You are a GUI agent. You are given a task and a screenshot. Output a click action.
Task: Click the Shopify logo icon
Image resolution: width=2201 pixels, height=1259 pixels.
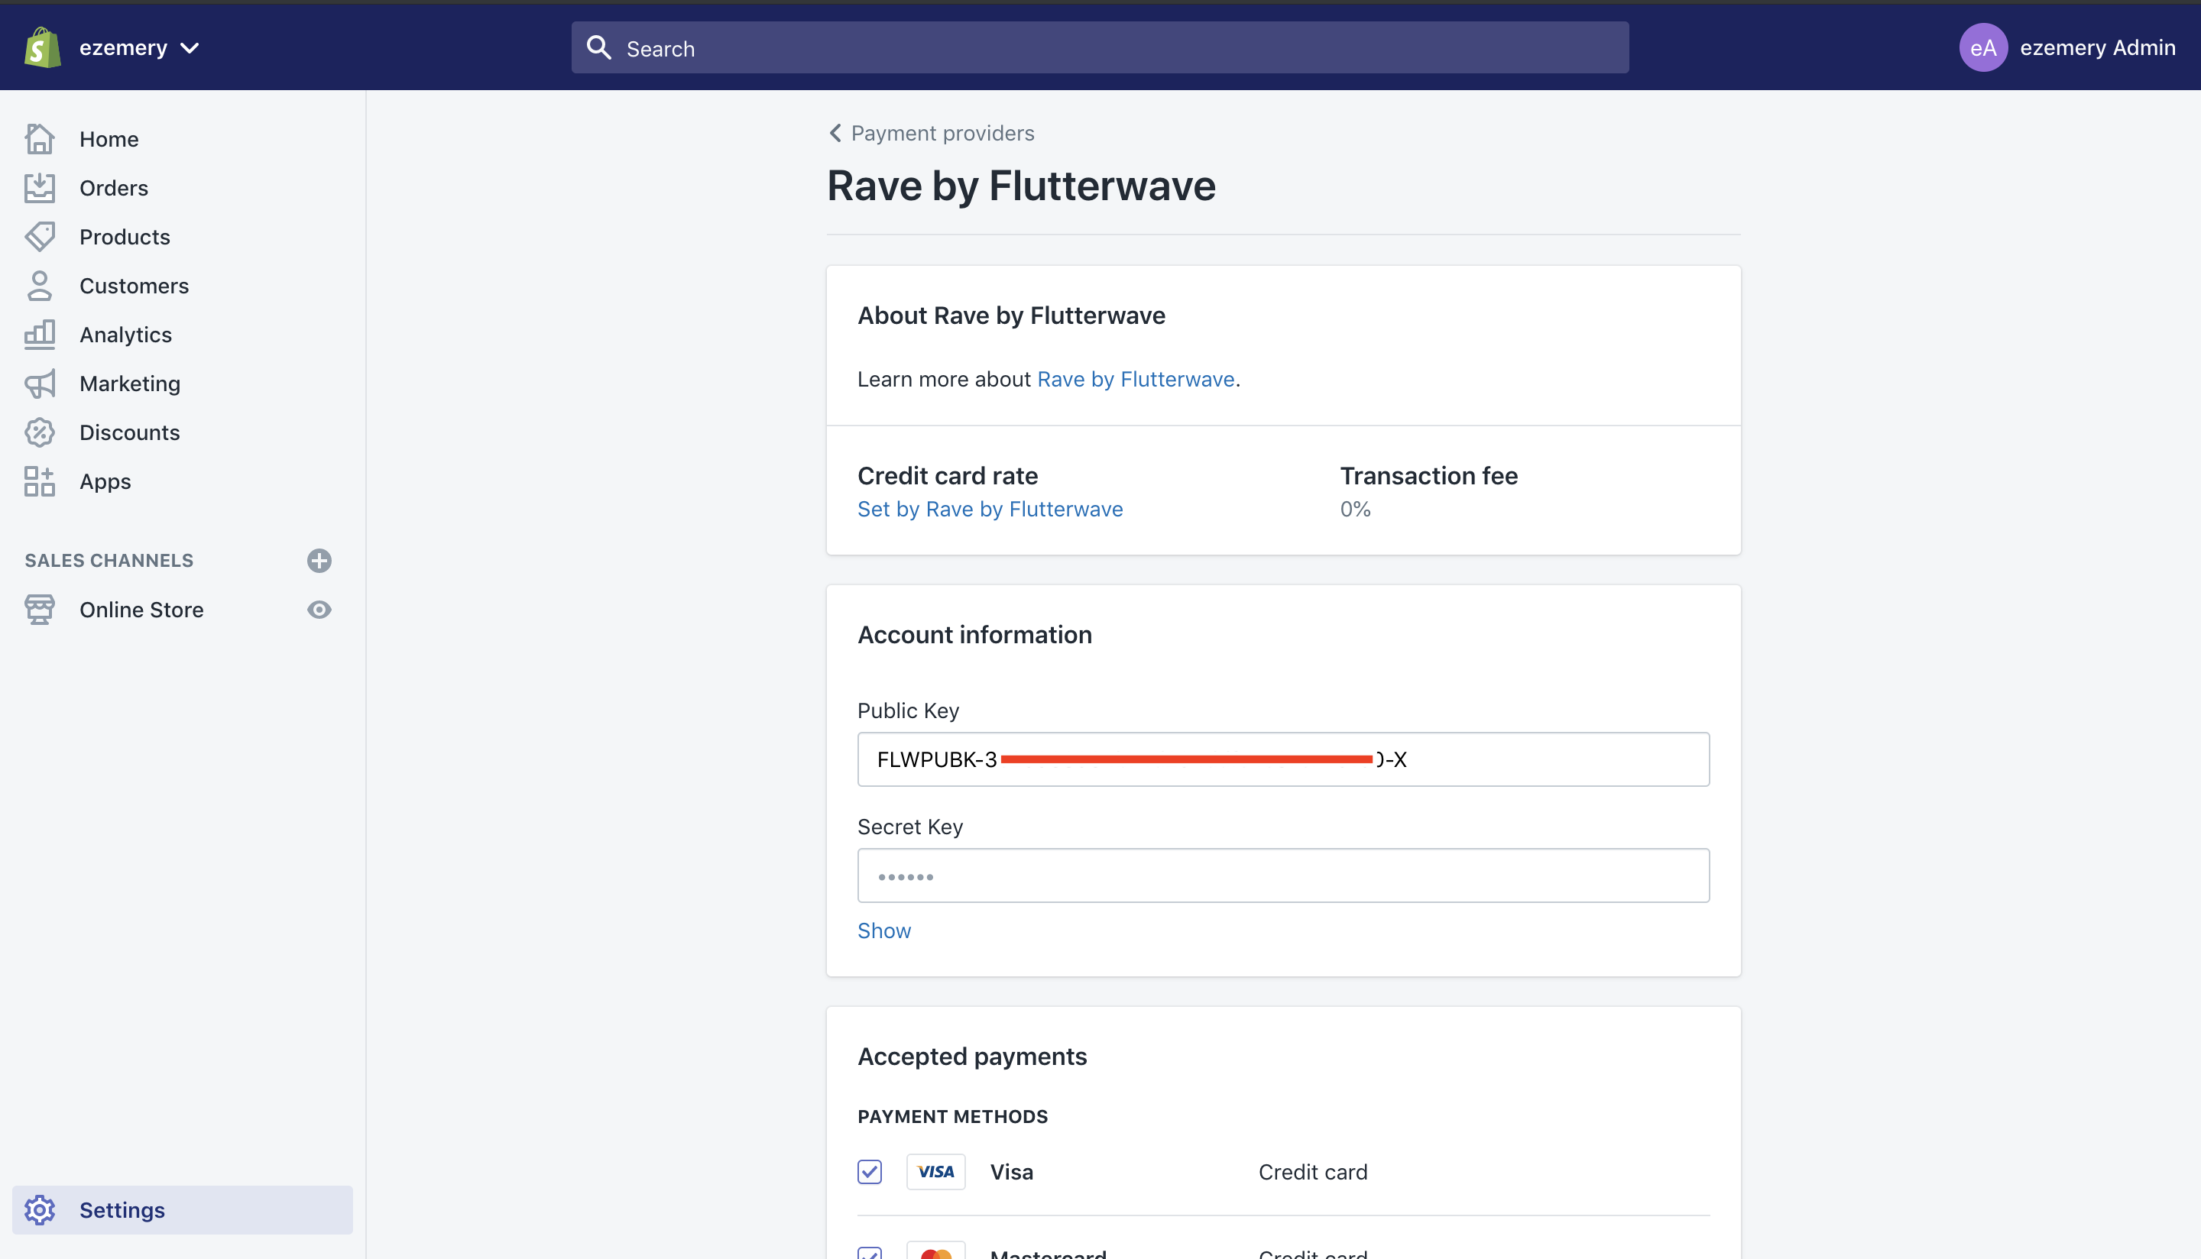[42, 47]
